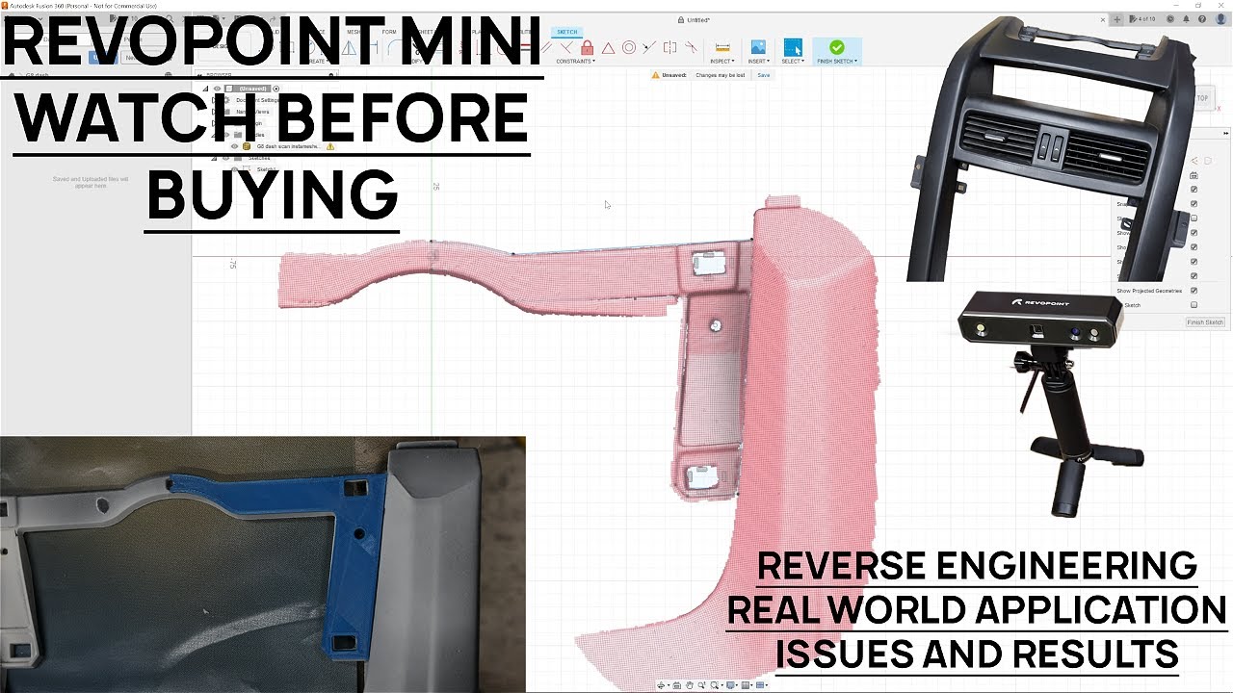Click the Look At icon in Sketch Palette
The width and height of the screenshot is (1233, 693).
click(1194, 175)
